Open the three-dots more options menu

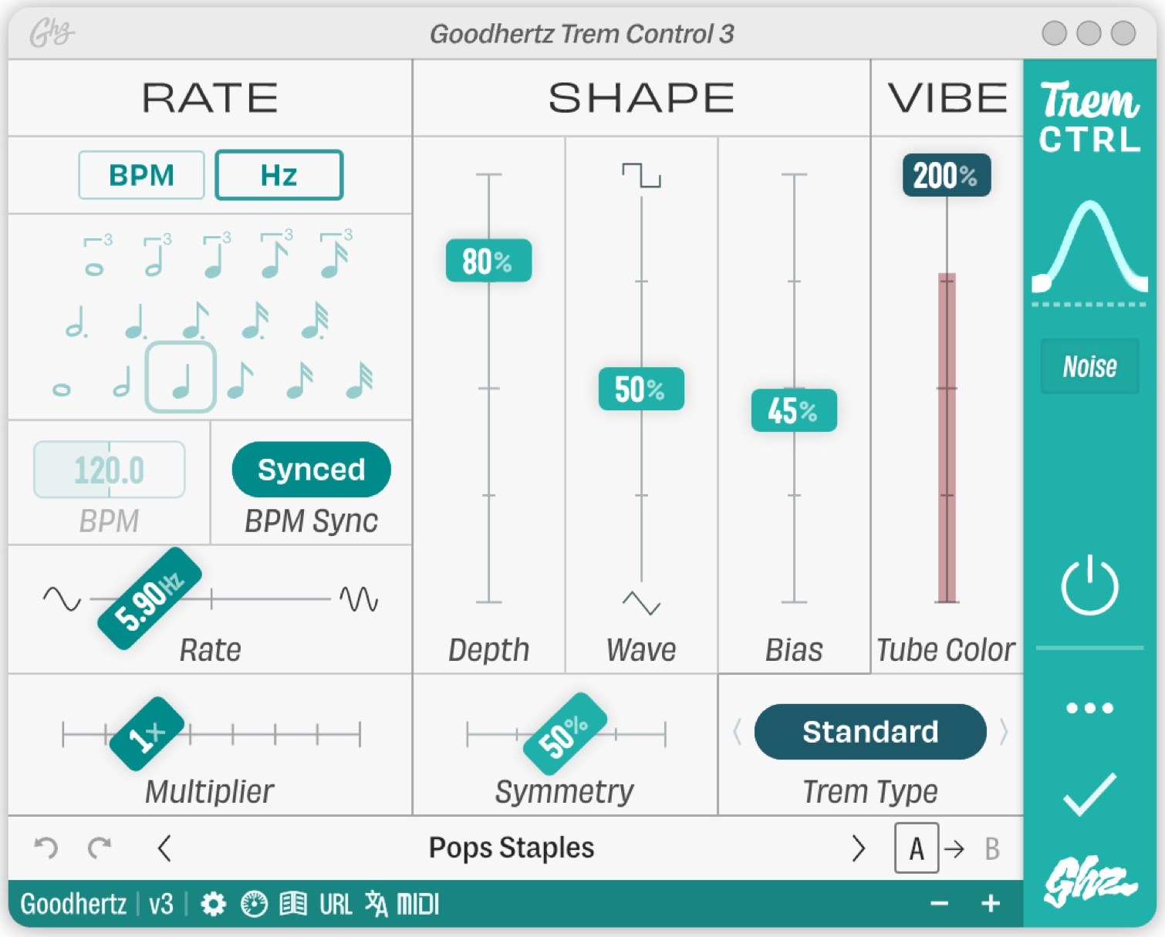(1089, 707)
